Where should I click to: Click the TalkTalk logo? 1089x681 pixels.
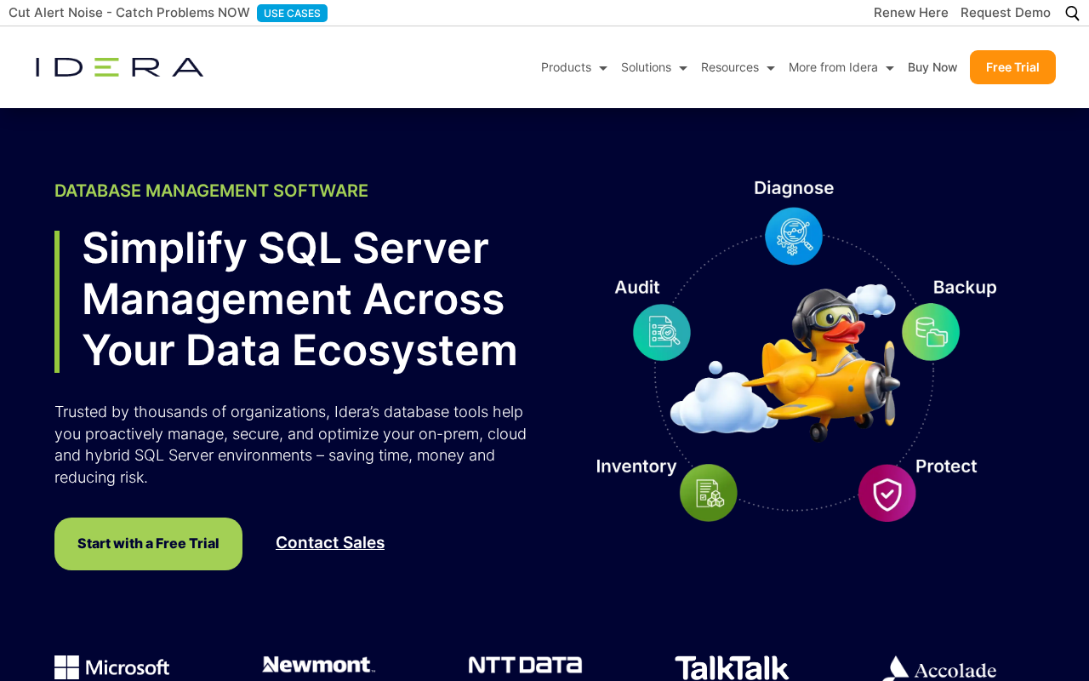point(732,668)
